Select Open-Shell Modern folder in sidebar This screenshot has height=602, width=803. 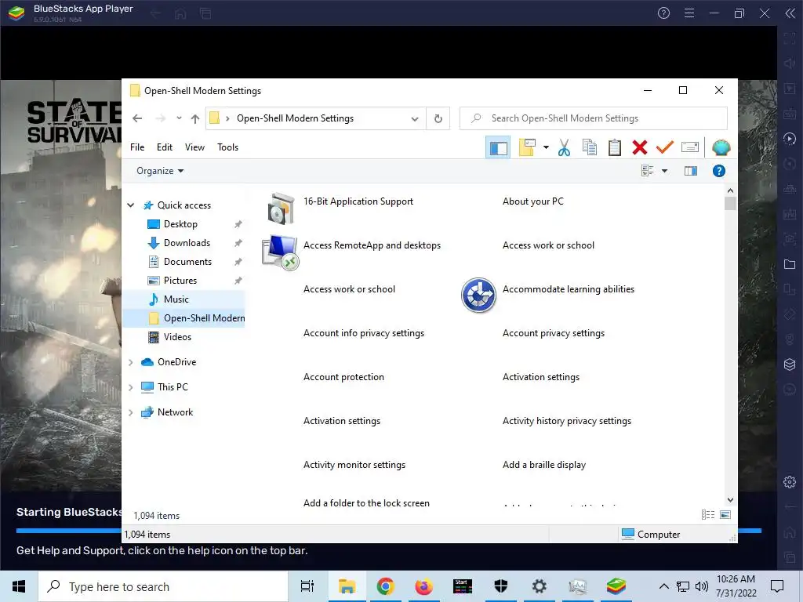coord(205,318)
